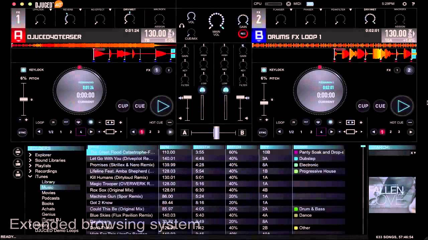
Task: Collapse the iTunes folder
Action: point(30,176)
